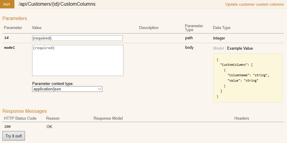
Task: Click the Parameter Type column header
Action: [x=194, y=28]
